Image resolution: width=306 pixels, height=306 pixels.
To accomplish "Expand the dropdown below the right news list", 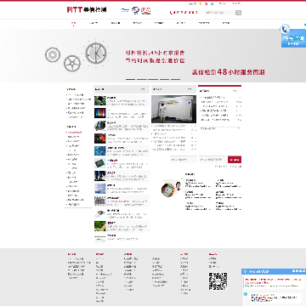I will pos(220,128).
